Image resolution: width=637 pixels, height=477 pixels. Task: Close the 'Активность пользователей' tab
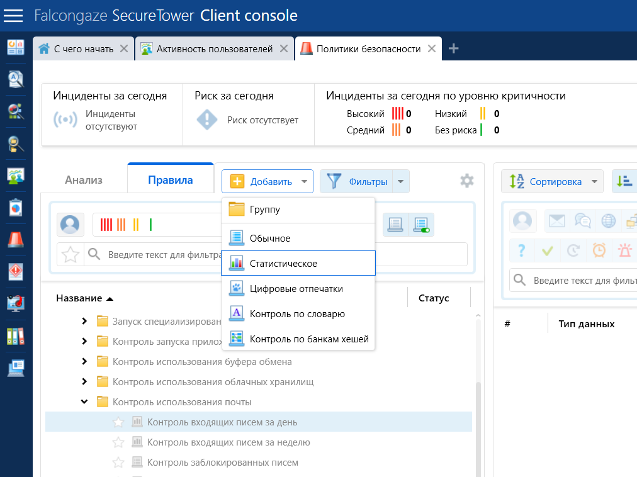point(284,48)
